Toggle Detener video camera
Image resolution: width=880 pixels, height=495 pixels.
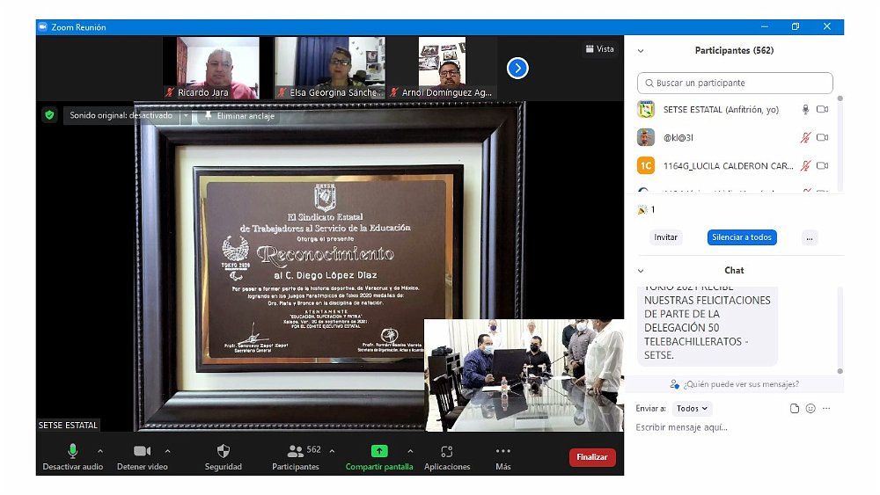point(142,451)
